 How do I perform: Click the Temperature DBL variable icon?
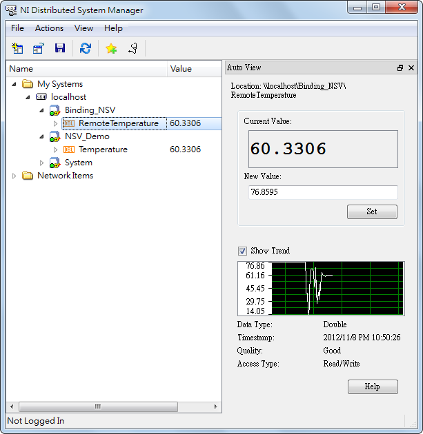tap(69, 149)
